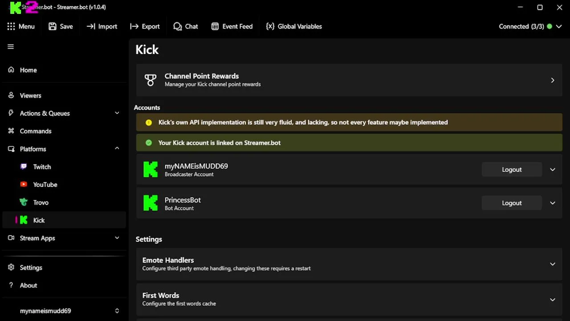Screen dimensions: 570x321
Task: Expand the First Words section
Action: 552,300
